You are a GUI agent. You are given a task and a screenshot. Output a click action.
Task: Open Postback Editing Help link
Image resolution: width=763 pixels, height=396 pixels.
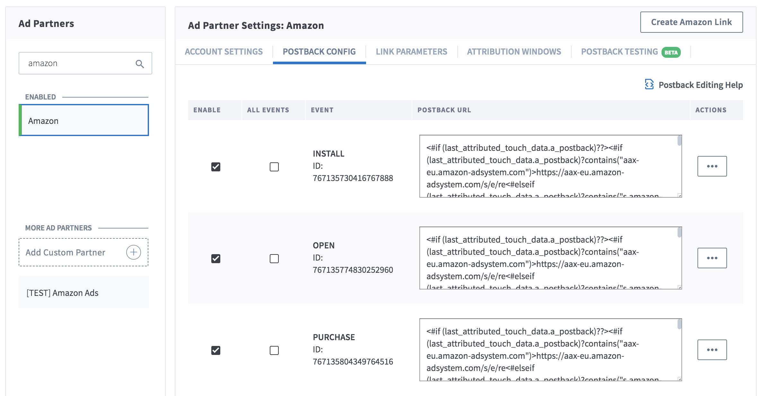(x=700, y=85)
